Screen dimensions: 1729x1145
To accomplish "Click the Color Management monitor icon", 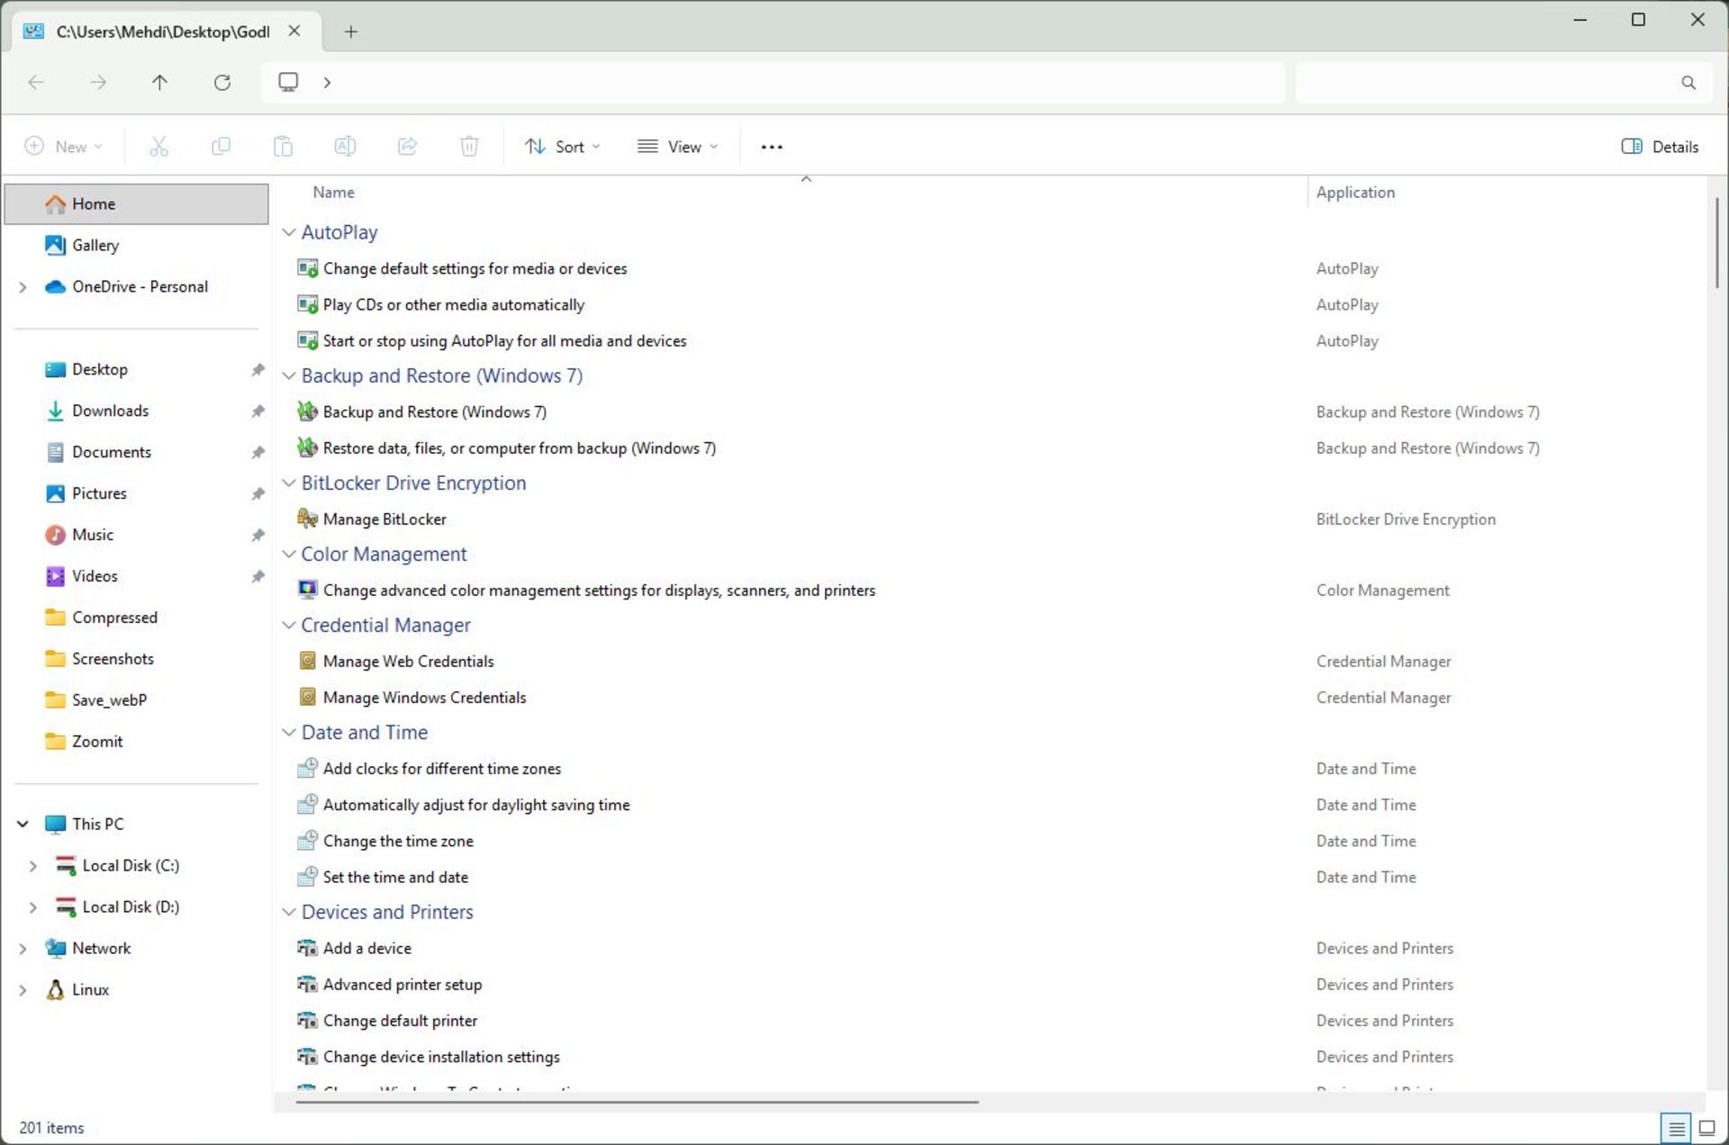I will pyautogui.click(x=307, y=590).
